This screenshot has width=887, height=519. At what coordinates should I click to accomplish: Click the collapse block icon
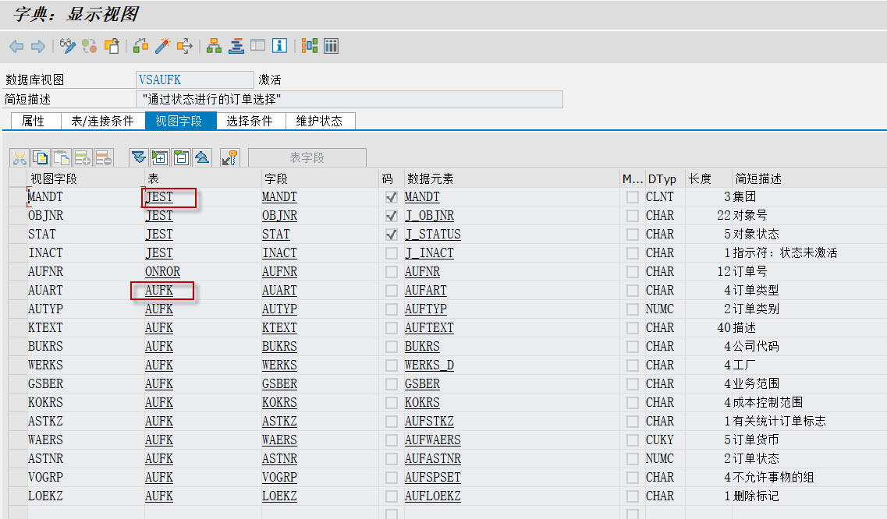pyautogui.click(x=180, y=157)
